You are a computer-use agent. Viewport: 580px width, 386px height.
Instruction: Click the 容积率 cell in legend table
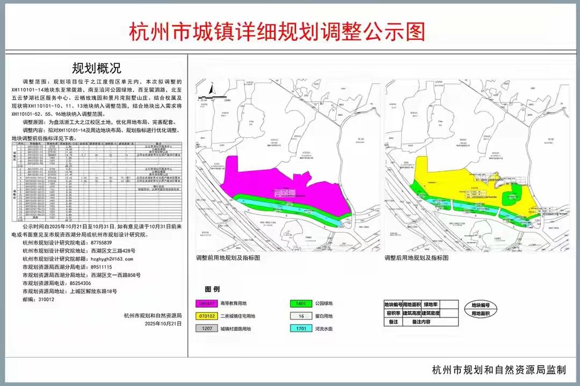click(393, 313)
